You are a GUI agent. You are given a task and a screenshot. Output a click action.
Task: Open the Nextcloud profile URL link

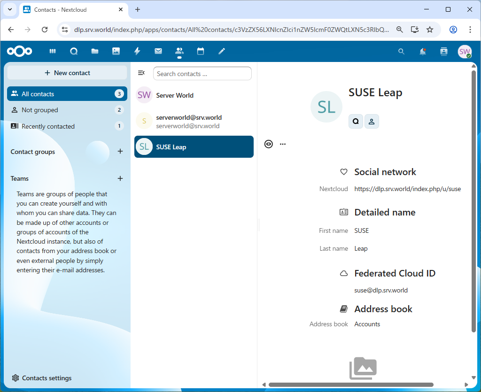407,189
